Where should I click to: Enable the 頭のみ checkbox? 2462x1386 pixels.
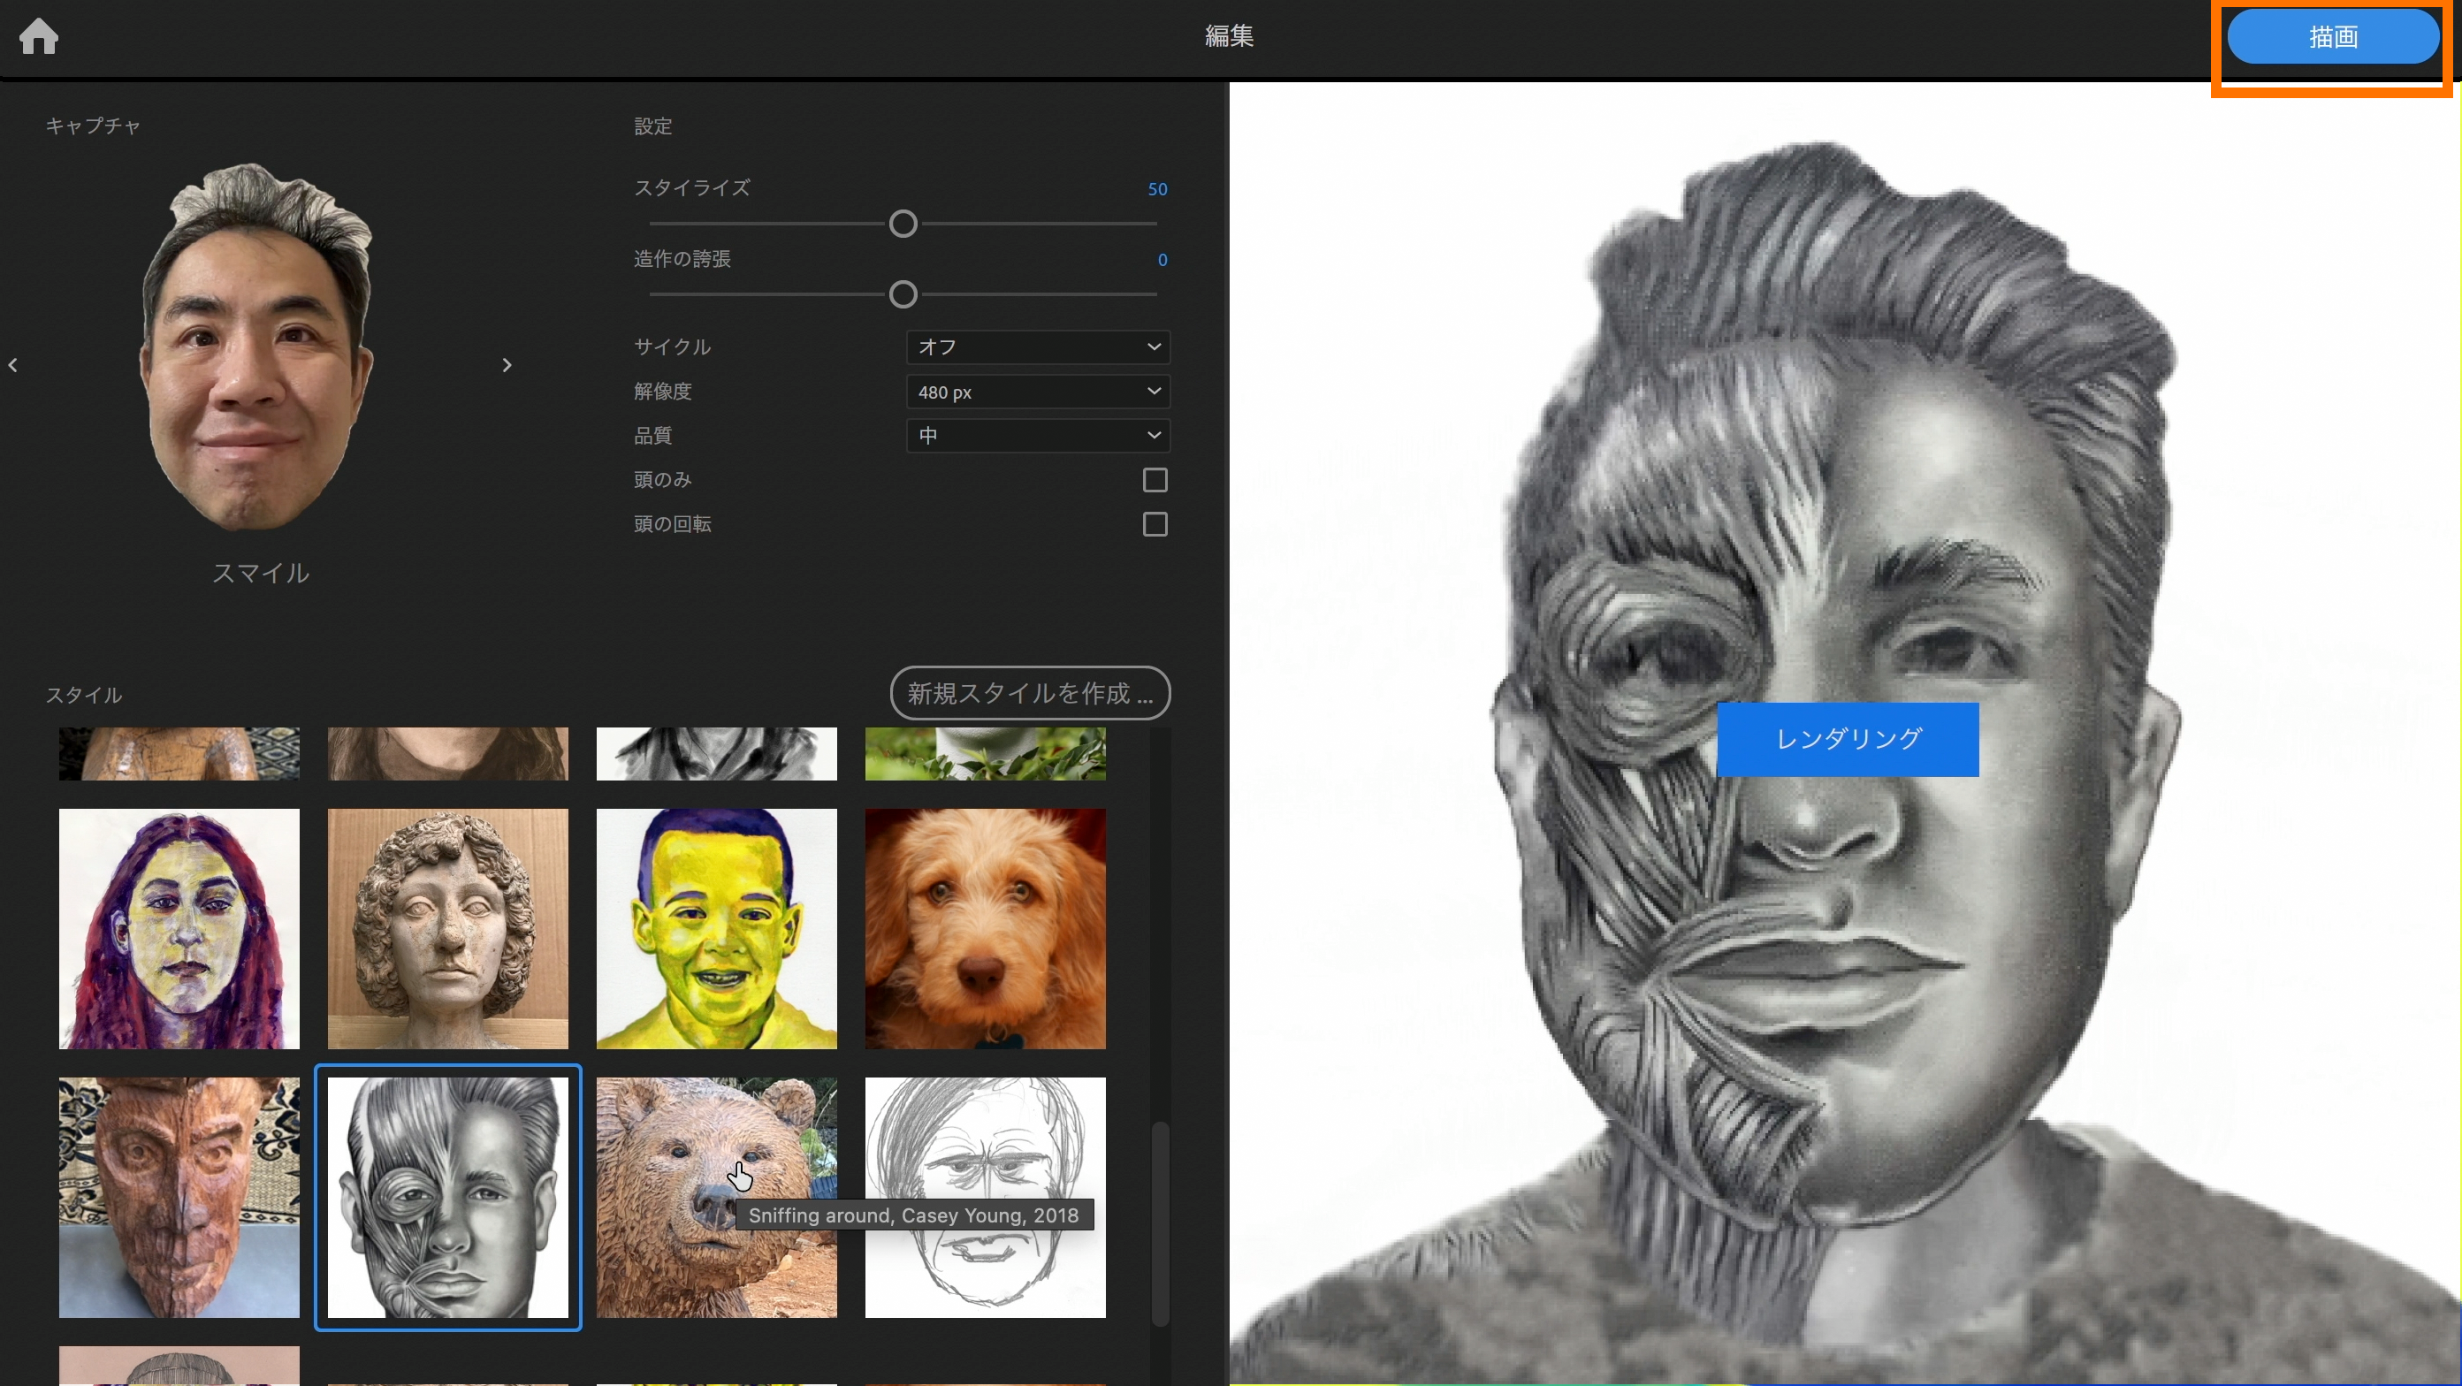click(x=1155, y=480)
